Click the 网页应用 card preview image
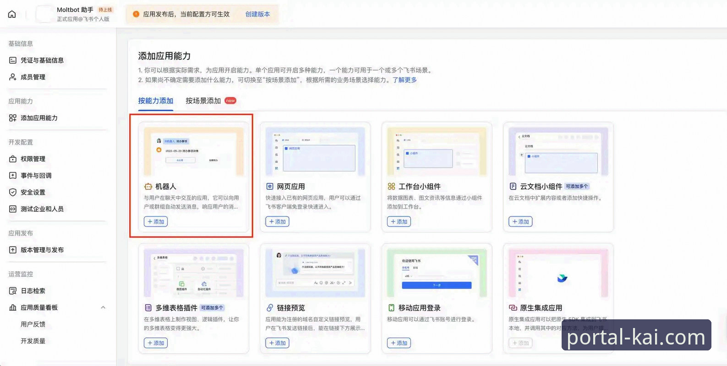Viewport: 727px width, 366px height. 315,151
